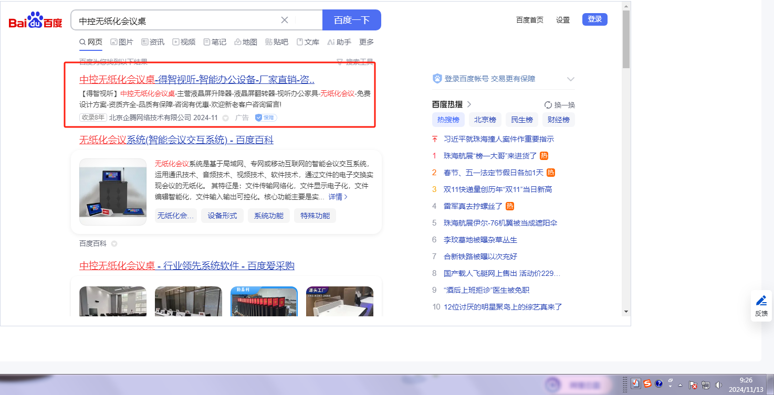The height and width of the screenshot is (395, 774).
Task: Expand the 更多 search categories menu
Action: pos(367,42)
